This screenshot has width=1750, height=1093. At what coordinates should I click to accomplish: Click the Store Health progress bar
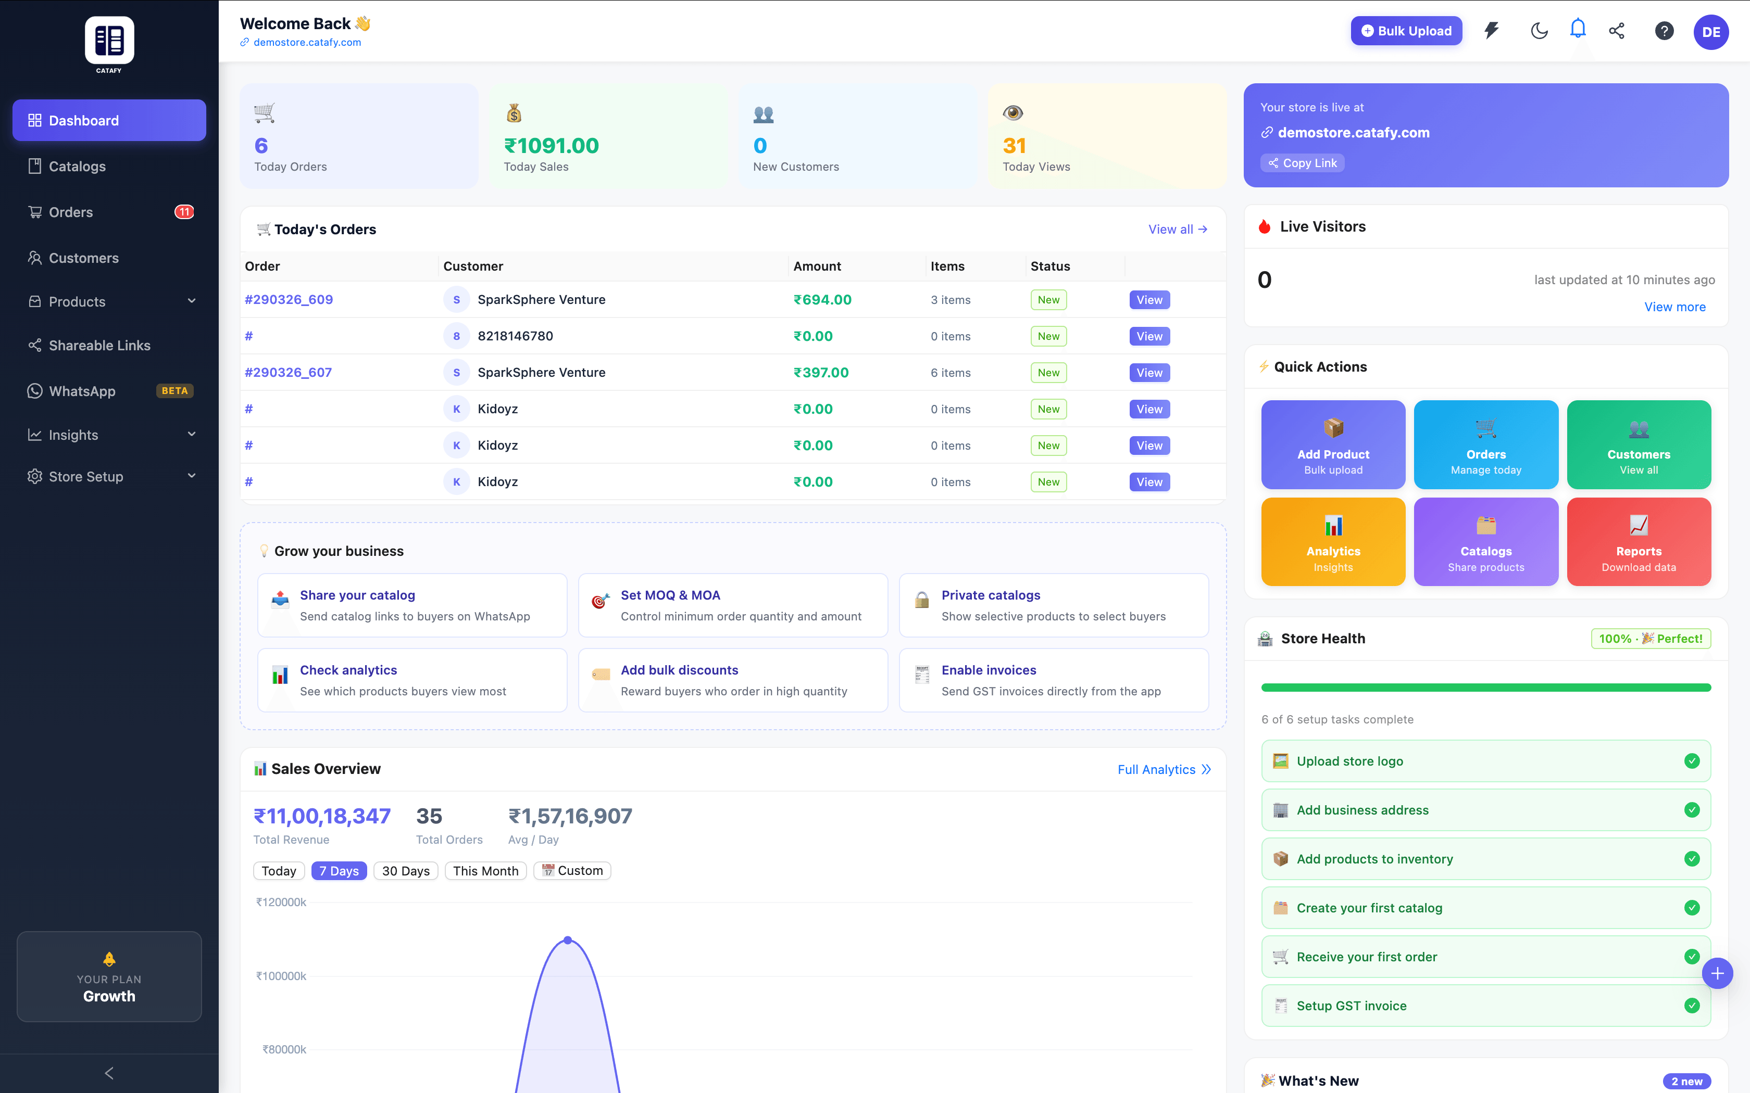click(1485, 687)
